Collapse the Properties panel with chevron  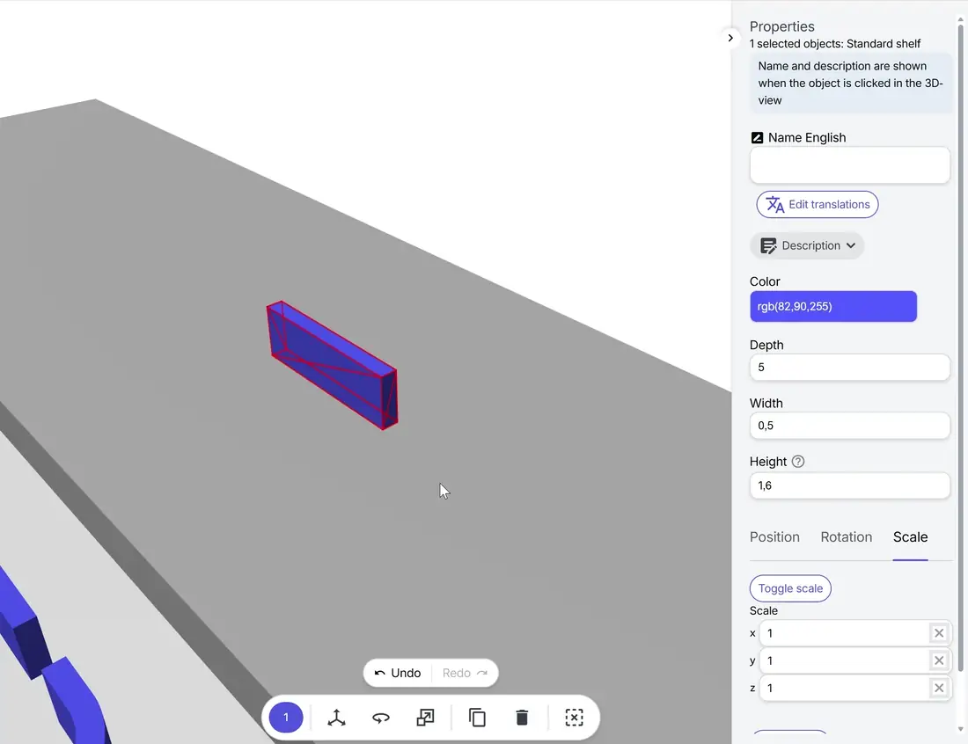(x=730, y=38)
